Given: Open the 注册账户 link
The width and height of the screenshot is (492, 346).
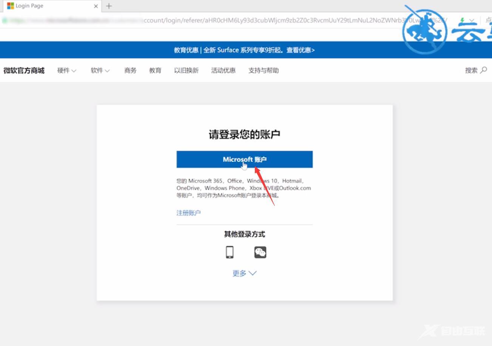Looking at the screenshot, I should point(188,213).
